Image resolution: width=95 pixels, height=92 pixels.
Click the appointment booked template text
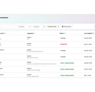click(42, 64)
